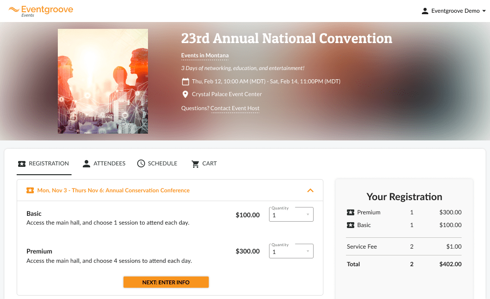This screenshot has height=299, width=490.
Task: Click the convention event thumbnail image
Action: (x=103, y=81)
